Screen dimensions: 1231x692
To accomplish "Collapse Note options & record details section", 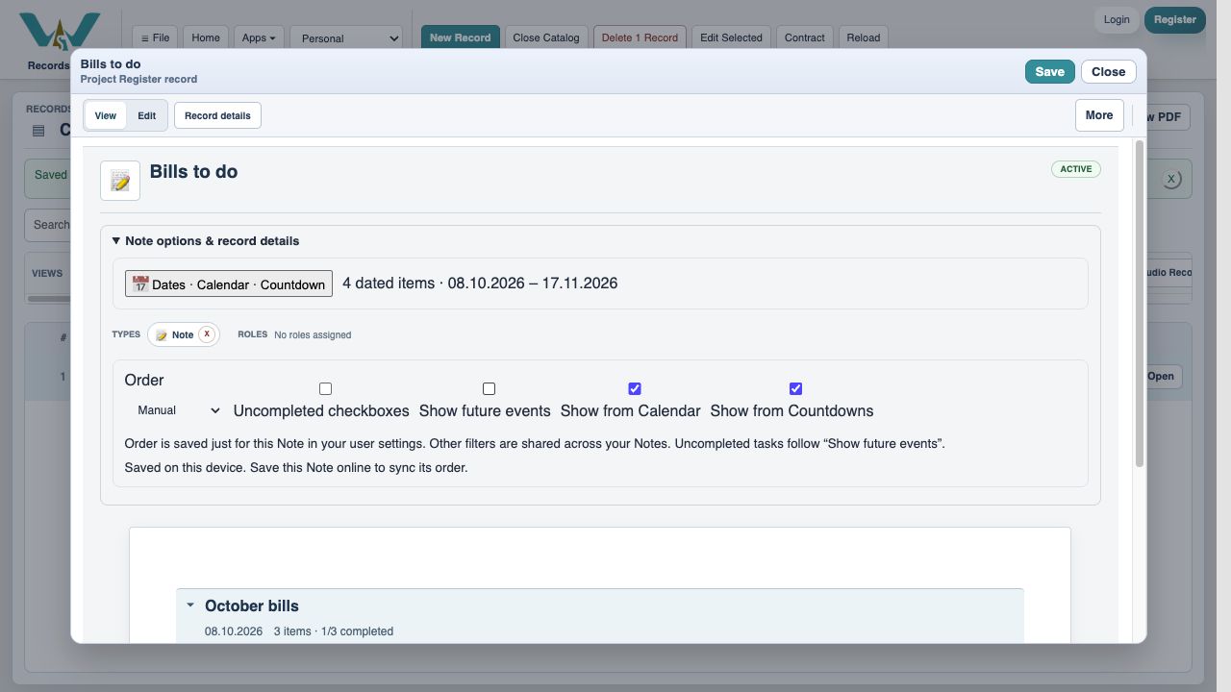I will coord(206,241).
